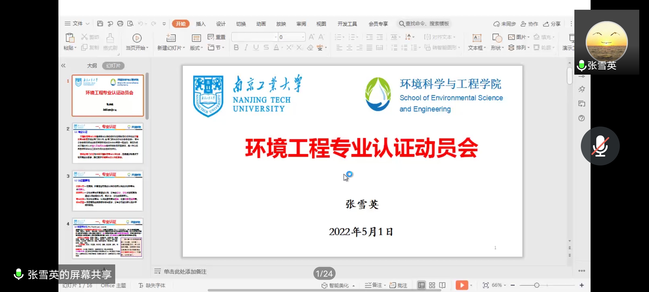Click the Print icon in top toolbar
Image resolution: width=649 pixels, height=292 pixels.
click(120, 24)
